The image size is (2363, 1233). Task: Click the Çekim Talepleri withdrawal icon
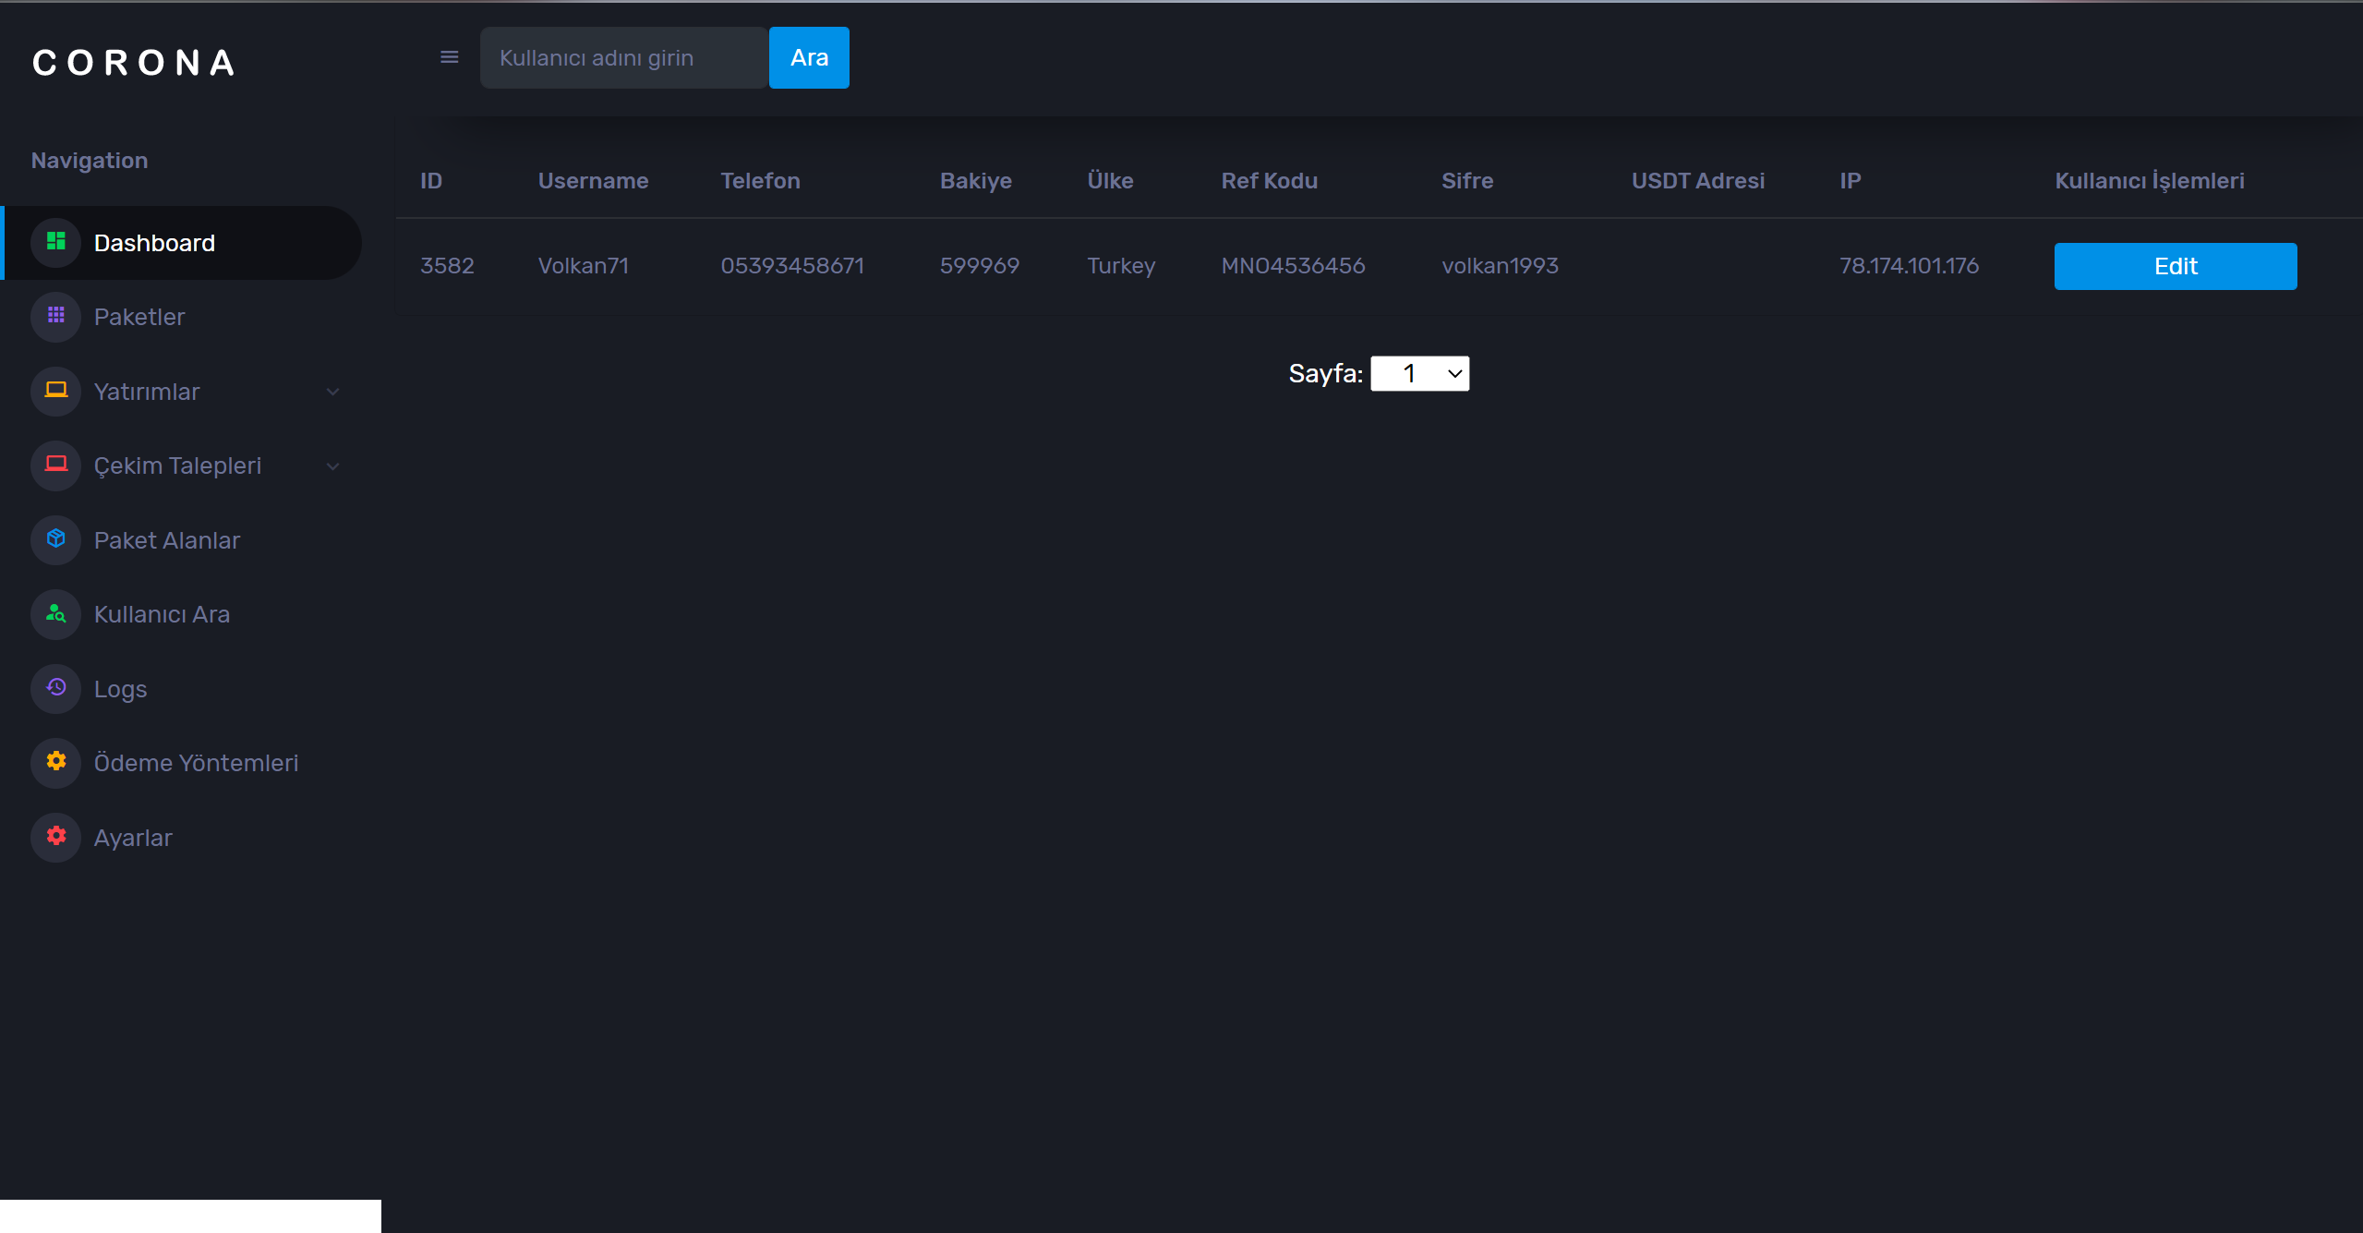pyautogui.click(x=58, y=465)
